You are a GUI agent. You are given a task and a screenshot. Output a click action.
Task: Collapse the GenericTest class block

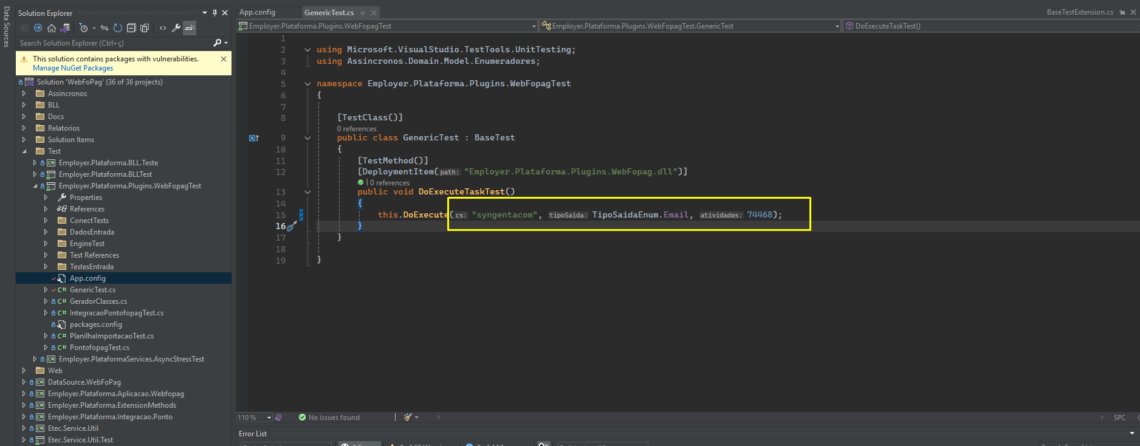tap(307, 138)
